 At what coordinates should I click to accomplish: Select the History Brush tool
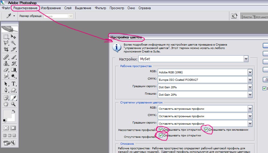(x=13, y=63)
